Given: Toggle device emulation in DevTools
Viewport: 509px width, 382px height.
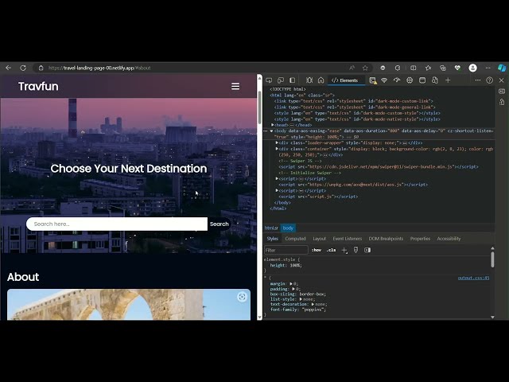Looking at the screenshot, I should (x=281, y=80).
